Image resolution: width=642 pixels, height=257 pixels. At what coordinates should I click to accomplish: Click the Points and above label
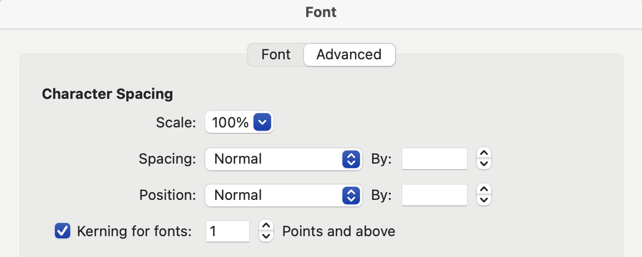[x=339, y=231]
